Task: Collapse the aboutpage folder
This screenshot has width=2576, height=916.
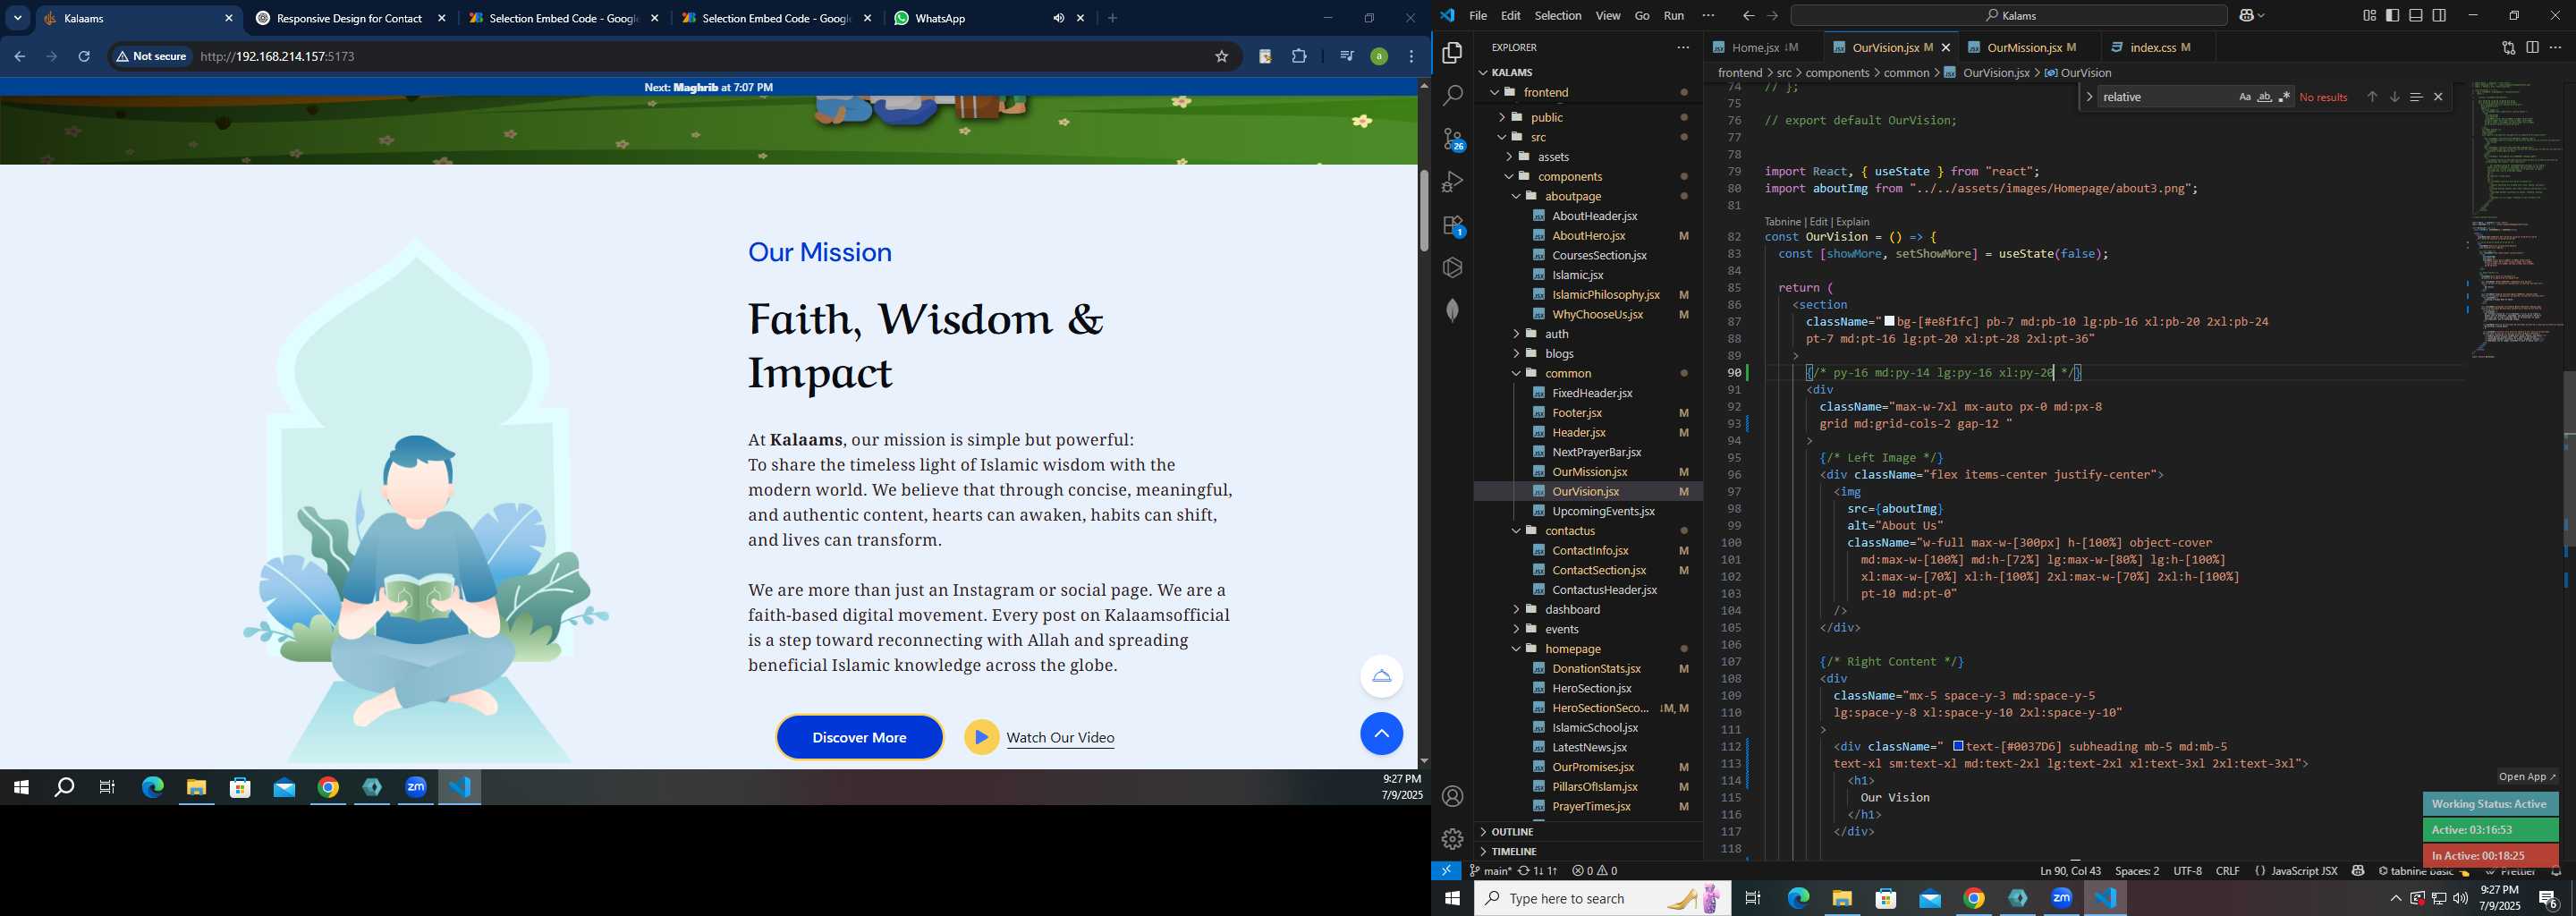Action: [1572, 196]
